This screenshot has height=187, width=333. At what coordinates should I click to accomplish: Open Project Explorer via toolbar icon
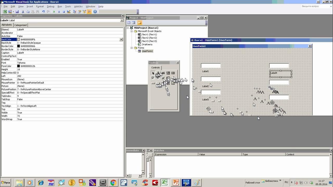pos(74,12)
